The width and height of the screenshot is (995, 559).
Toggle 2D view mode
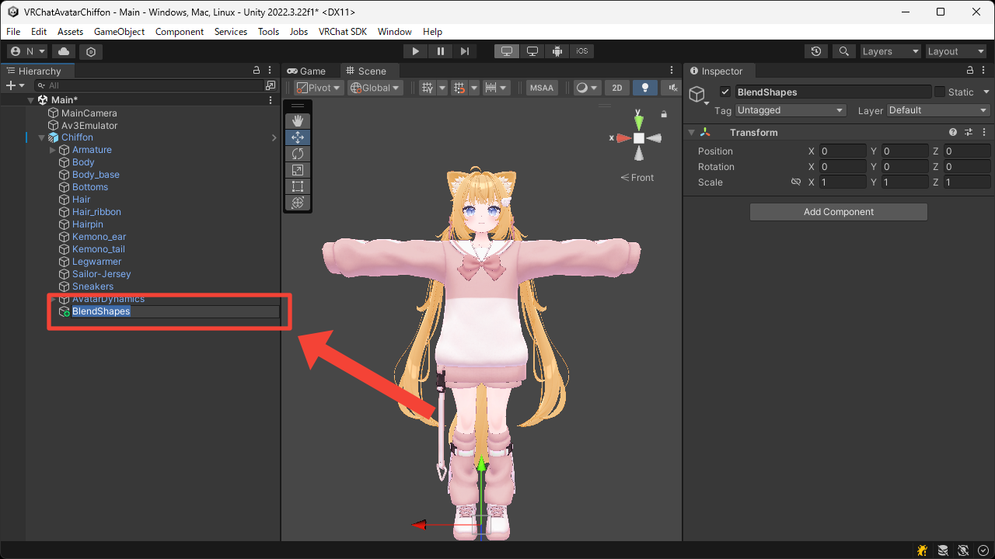pyautogui.click(x=616, y=88)
